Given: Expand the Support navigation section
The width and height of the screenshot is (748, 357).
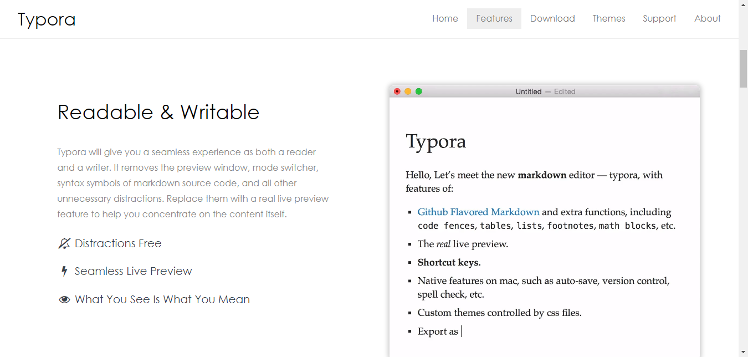Looking at the screenshot, I should (x=659, y=18).
